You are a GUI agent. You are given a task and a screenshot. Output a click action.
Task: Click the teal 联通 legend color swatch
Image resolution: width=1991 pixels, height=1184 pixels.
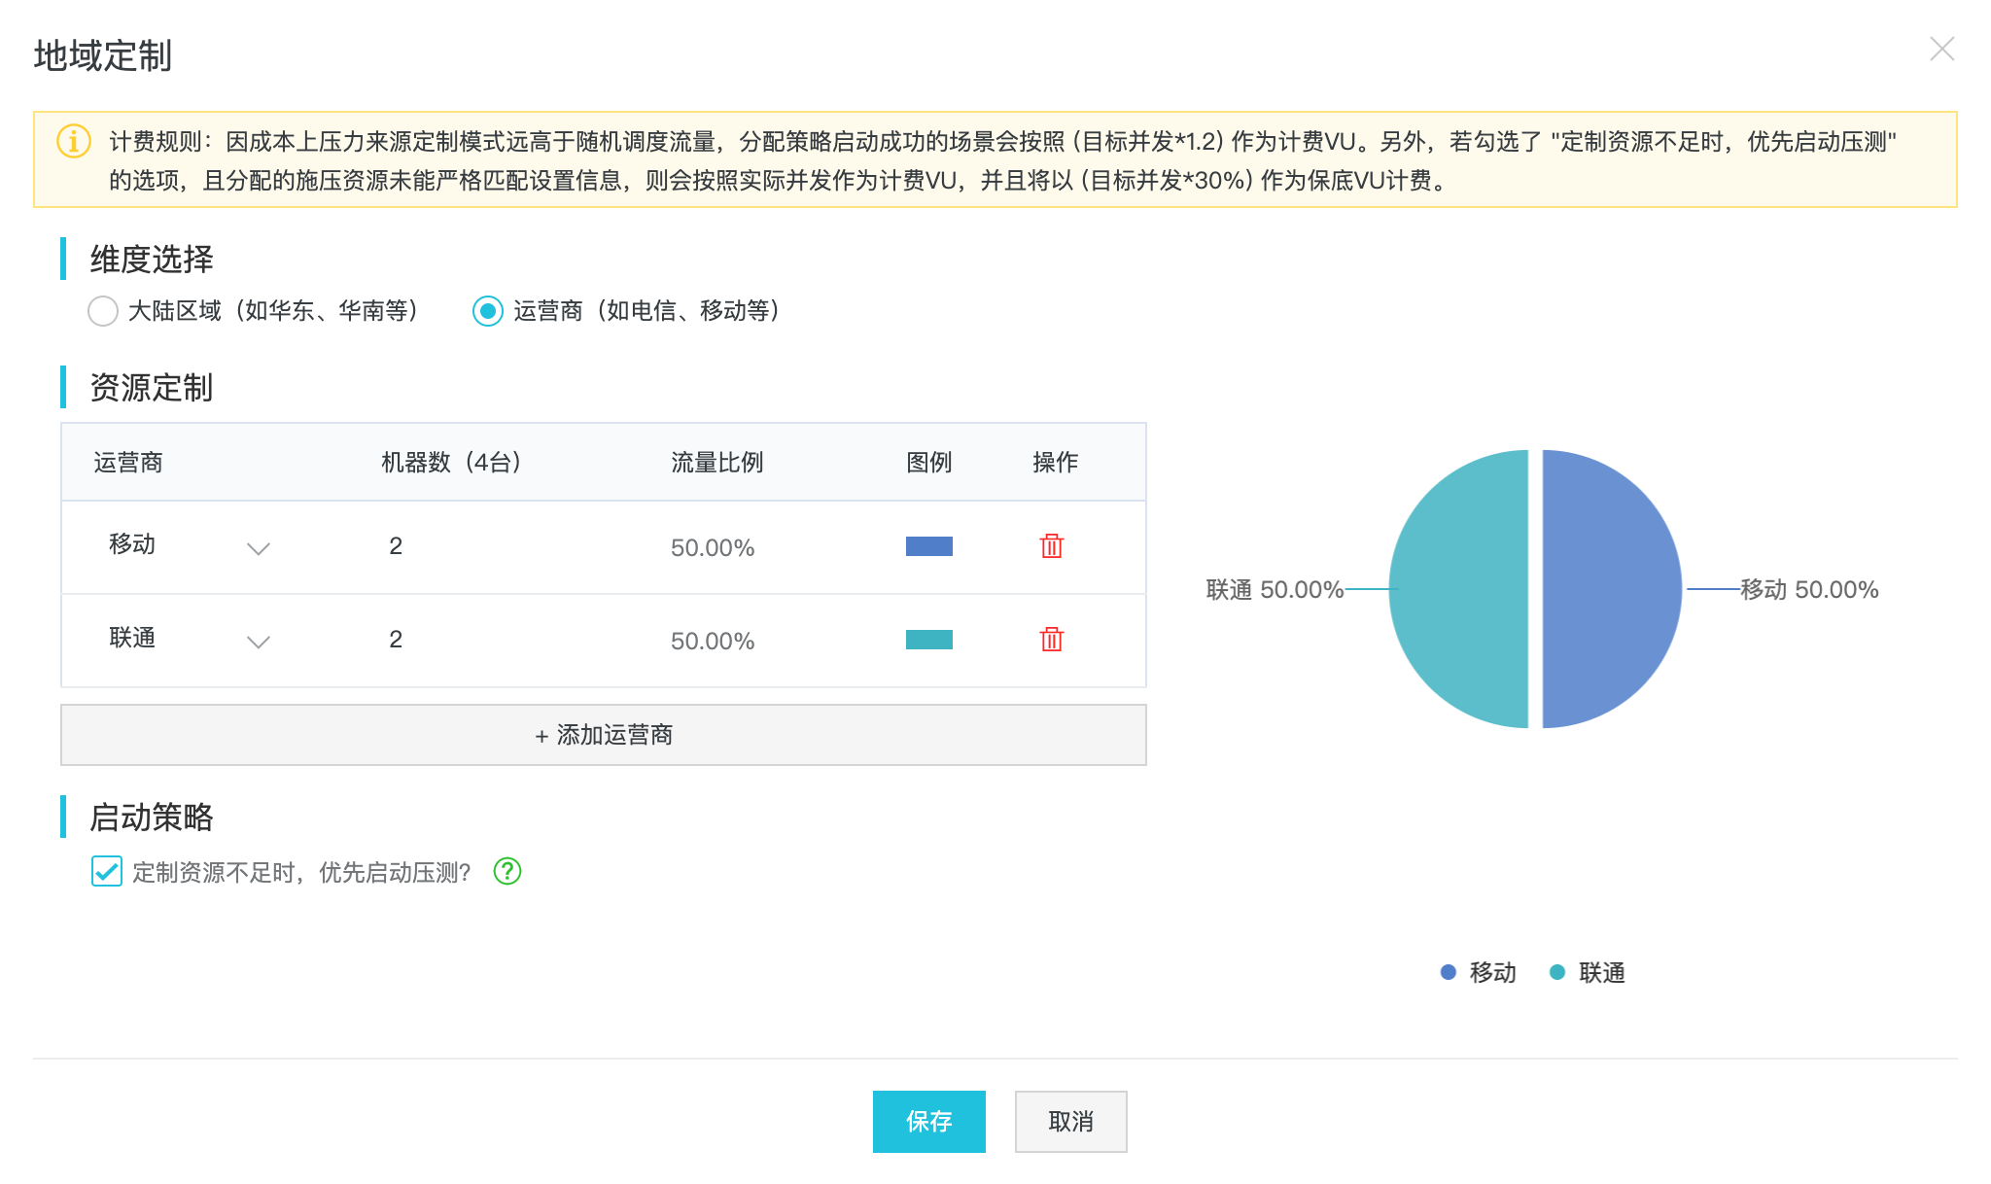(929, 640)
